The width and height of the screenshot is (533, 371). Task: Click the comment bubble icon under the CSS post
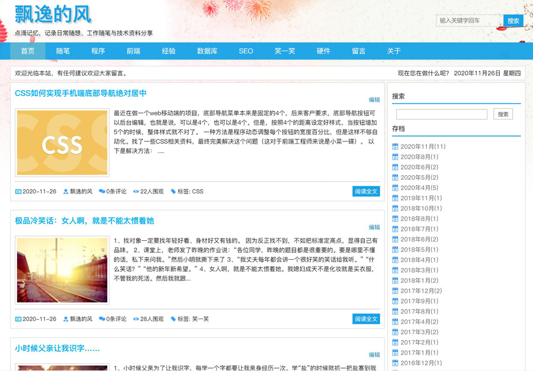(102, 192)
